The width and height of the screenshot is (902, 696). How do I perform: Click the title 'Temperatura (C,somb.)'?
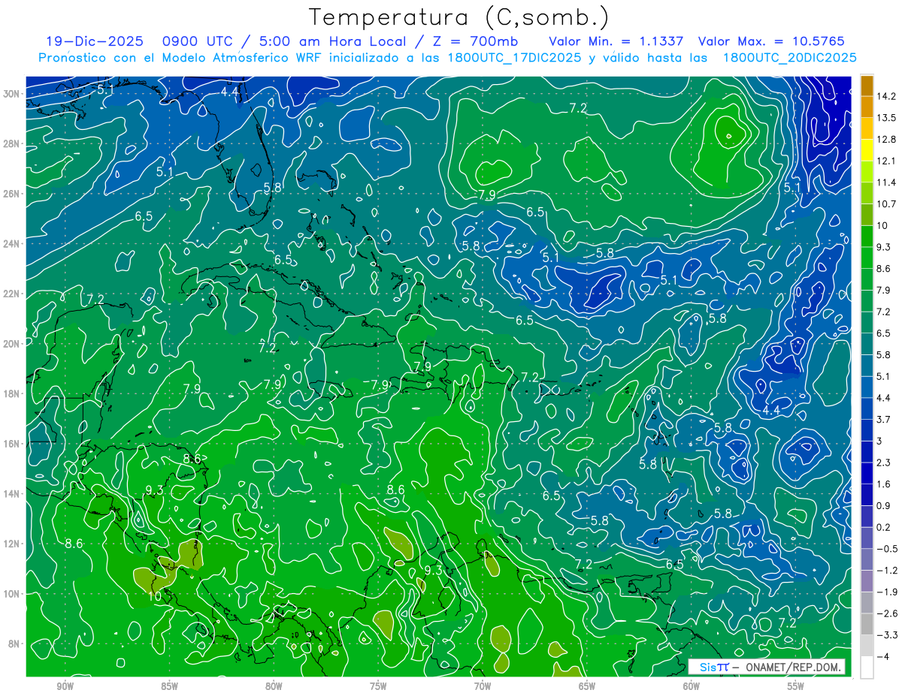(459, 17)
